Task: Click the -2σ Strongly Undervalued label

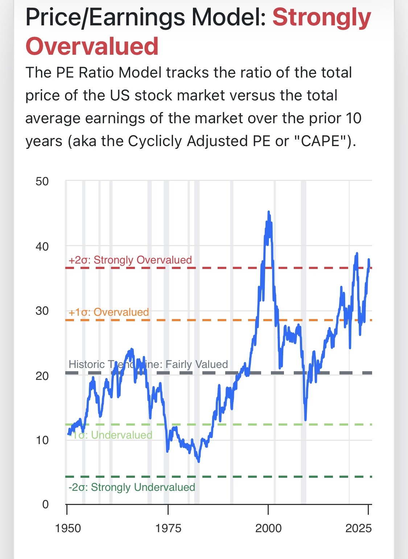Action: pos(132,487)
